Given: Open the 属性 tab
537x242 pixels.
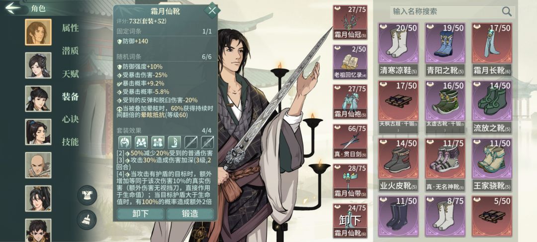Looking at the screenshot, I should click(70, 28).
